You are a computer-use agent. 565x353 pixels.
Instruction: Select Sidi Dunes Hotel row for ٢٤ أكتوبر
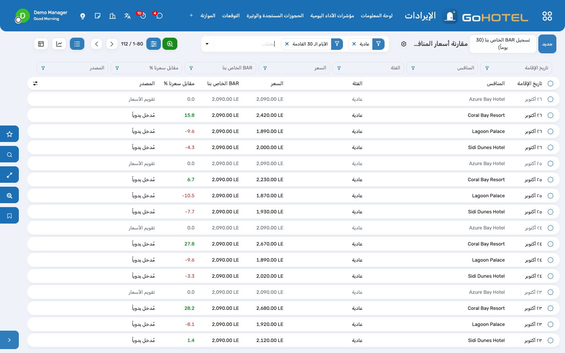point(550,276)
